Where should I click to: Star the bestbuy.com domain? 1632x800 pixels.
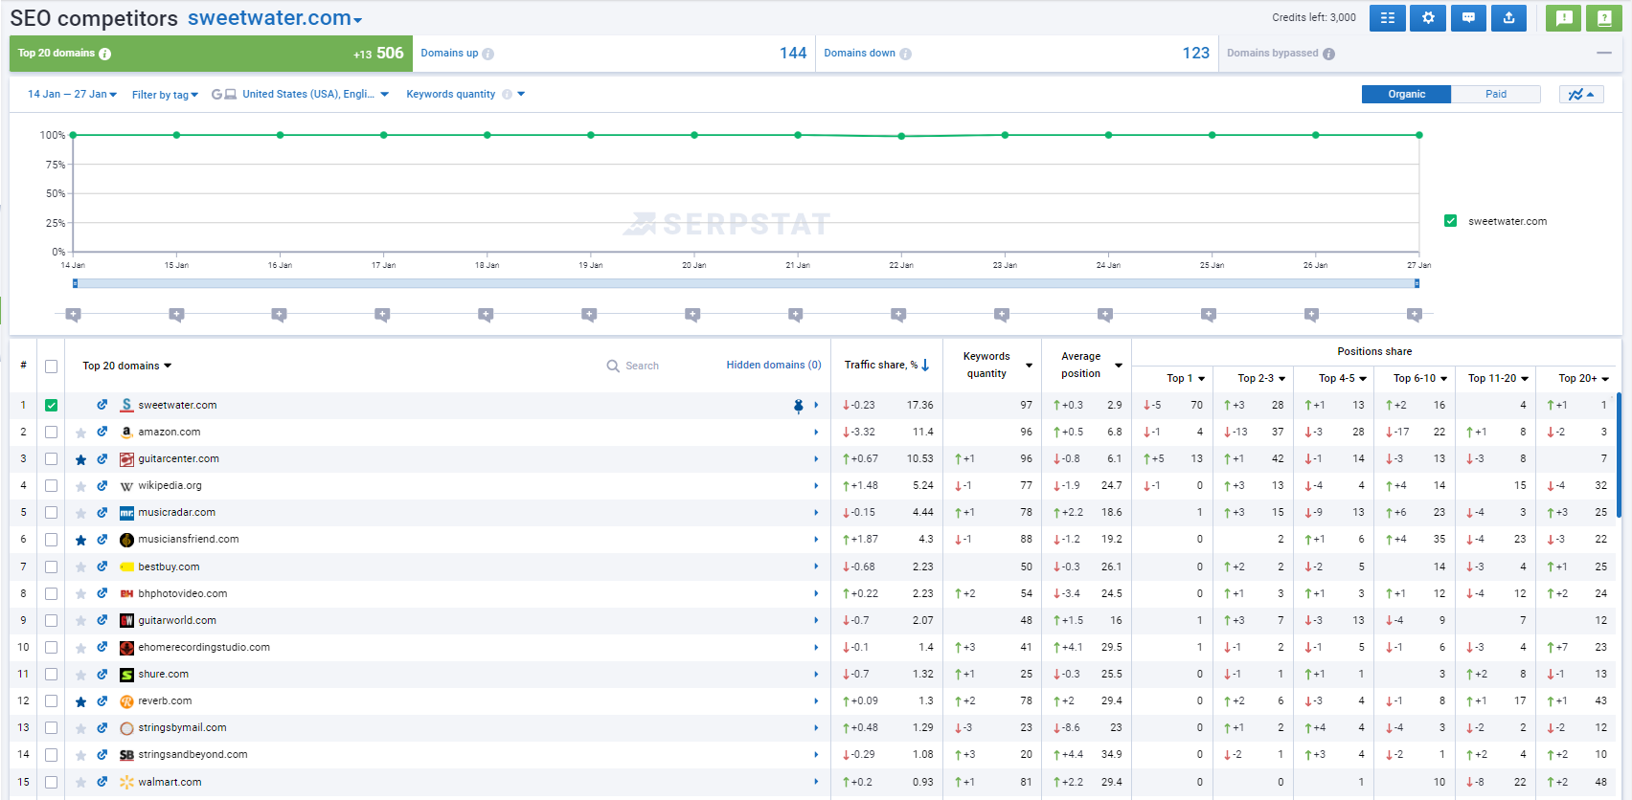coord(80,567)
